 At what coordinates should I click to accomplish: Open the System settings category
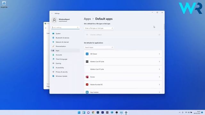pos(65,34)
